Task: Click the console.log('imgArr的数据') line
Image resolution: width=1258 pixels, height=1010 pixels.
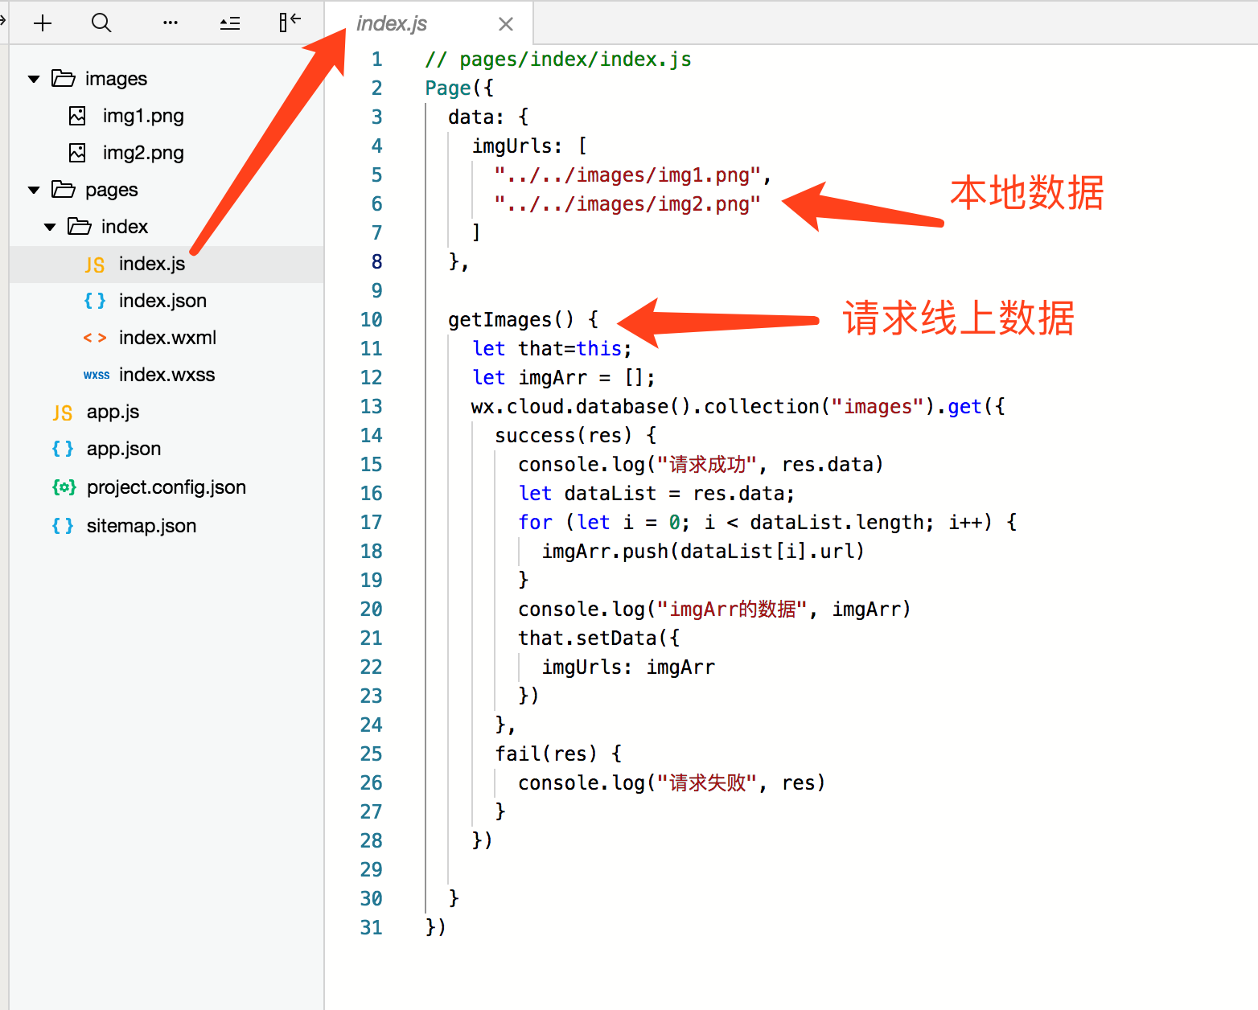Action: [714, 610]
